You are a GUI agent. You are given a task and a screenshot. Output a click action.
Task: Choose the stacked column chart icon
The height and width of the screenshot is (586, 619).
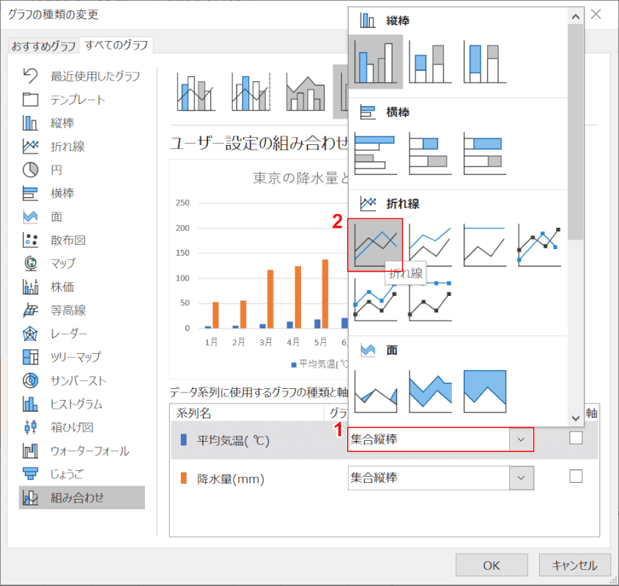(x=430, y=62)
